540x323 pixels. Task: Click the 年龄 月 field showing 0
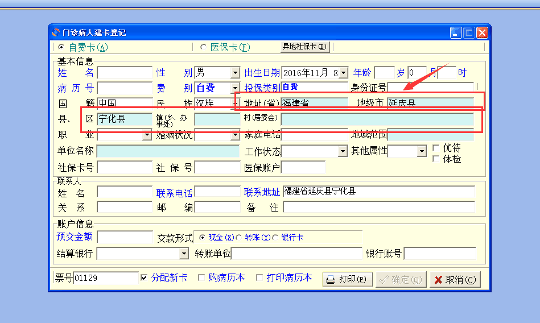tap(417, 73)
